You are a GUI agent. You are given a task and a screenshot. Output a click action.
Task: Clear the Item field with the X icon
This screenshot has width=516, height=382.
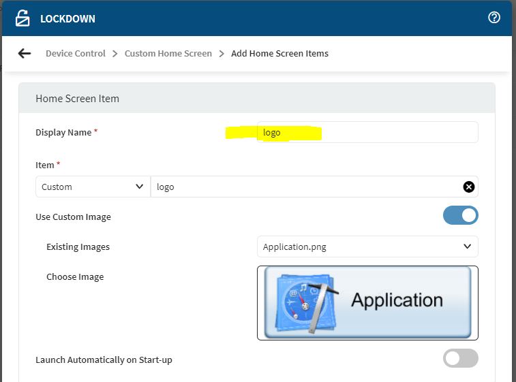pyautogui.click(x=469, y=187)
